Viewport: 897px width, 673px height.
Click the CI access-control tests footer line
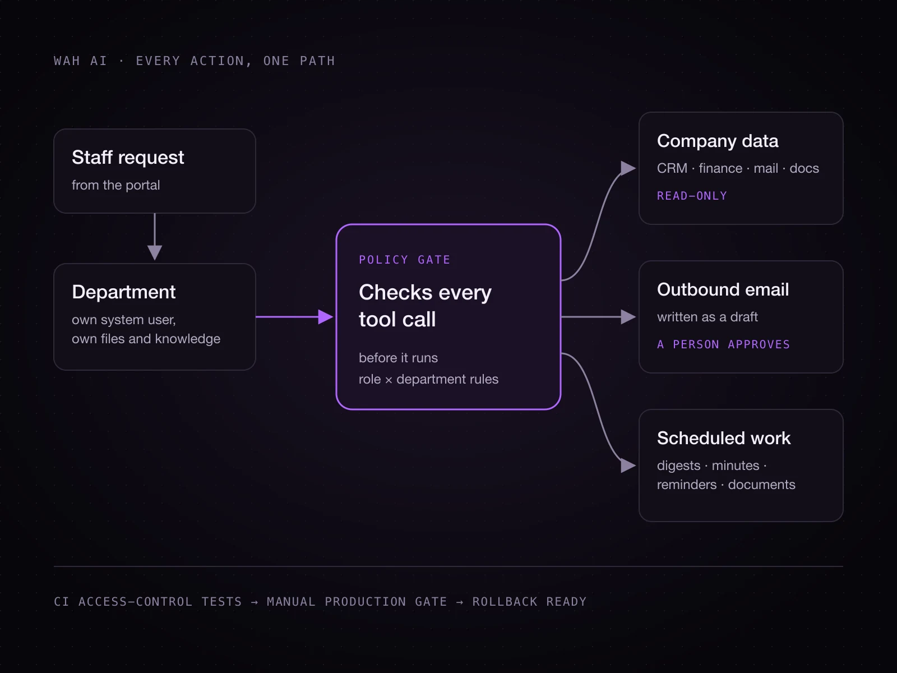pyautogui.click(x=320, y=602)
